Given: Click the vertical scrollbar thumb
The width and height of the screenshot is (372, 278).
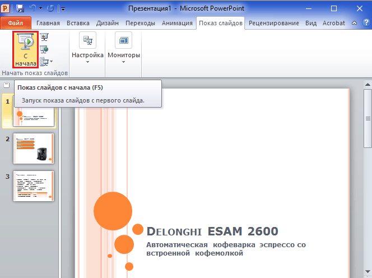Looking at the screenshot, I should (x=368, y=118).
